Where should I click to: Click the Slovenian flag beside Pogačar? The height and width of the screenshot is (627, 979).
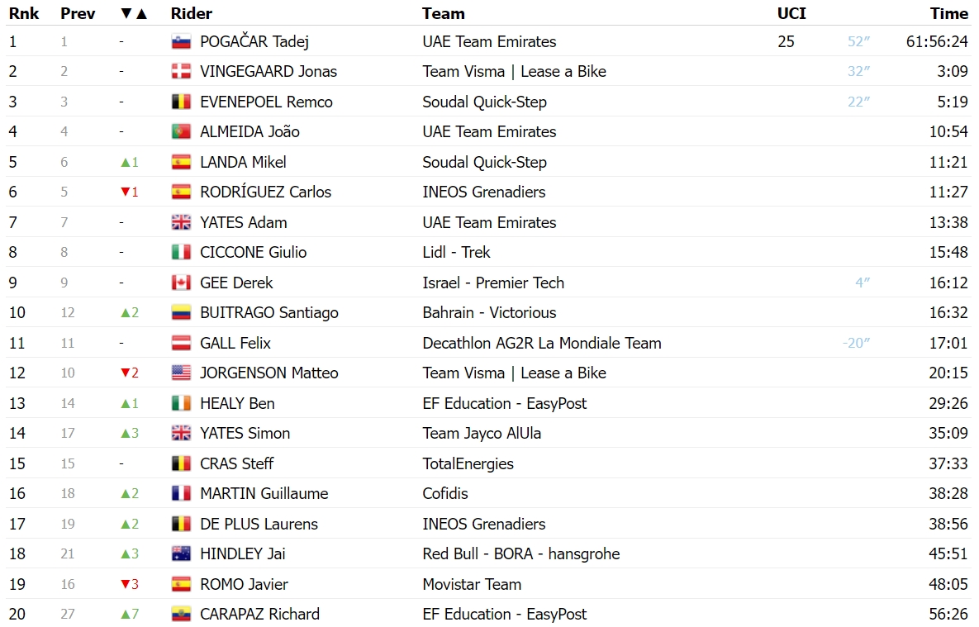[x=181, y=42]
